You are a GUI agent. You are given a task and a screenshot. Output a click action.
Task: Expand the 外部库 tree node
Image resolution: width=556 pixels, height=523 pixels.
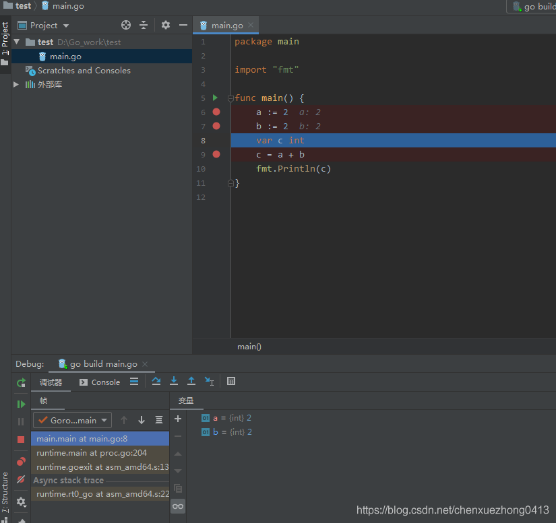(17, 84)
